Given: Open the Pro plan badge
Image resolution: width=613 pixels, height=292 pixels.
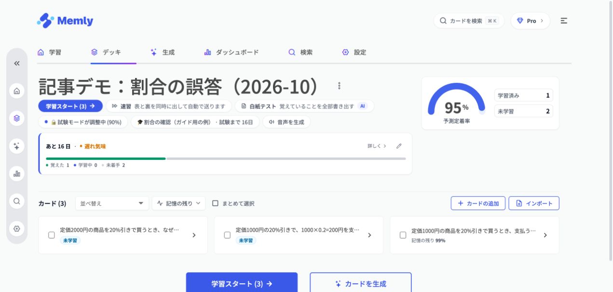Looking at the screenshot, I should pos(530,21).
